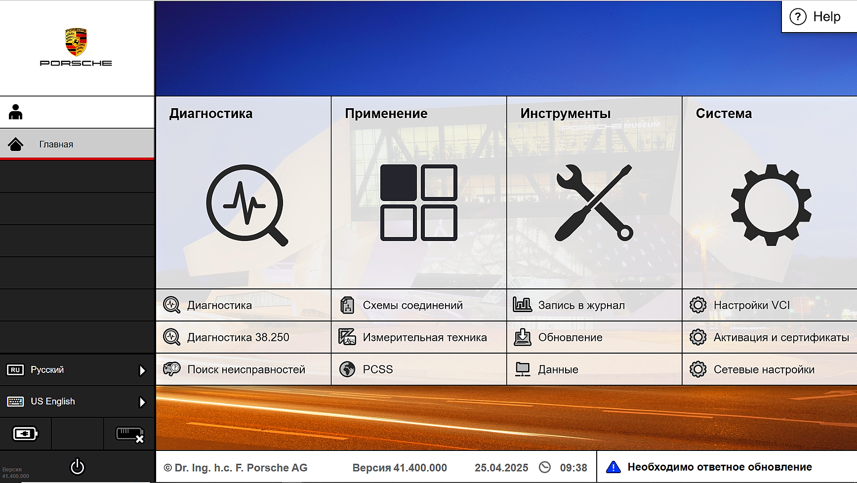Click the Диагностика tile heading
Screen dimensions: 857x483
click(211, 114)
